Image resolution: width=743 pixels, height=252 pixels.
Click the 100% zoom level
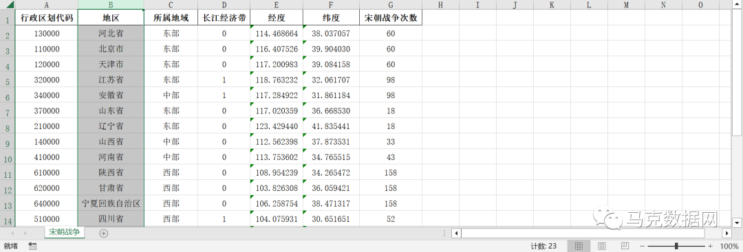click(x=729, y=247)
